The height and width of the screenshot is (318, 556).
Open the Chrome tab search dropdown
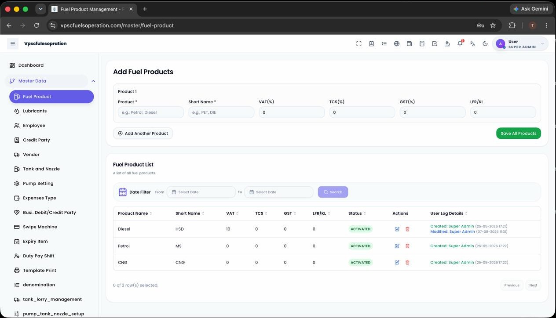(40, 9)
